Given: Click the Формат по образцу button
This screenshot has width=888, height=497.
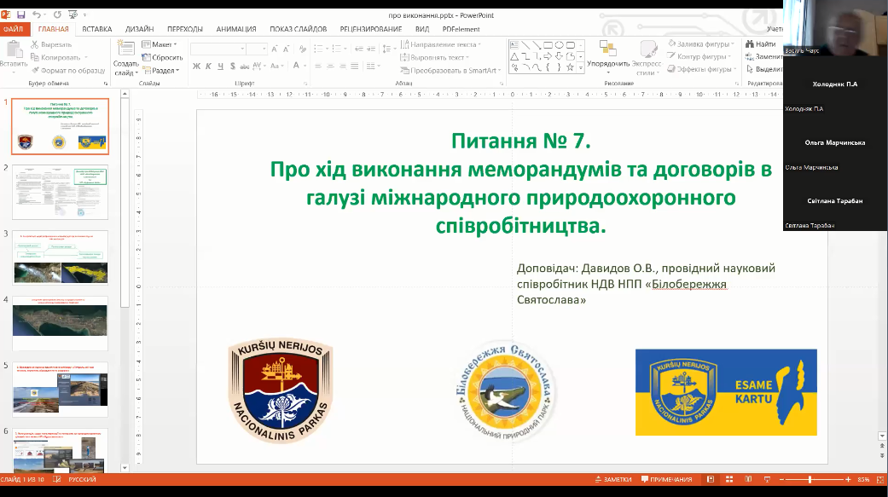Looking at the screenshot, I should [68, 70].
